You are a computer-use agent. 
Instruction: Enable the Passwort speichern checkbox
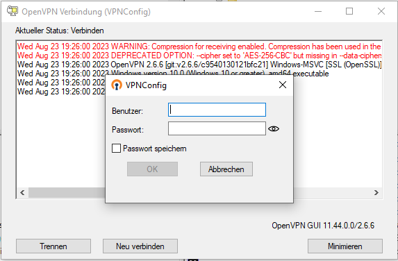pyautogui.click(x=116, y=149)
